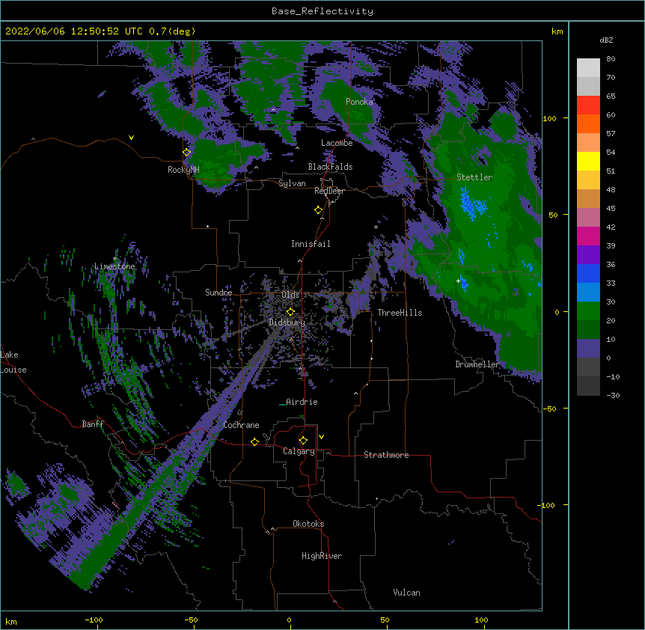Click the -100 tick on bottom axis
The image size is (645, 630).
click(x=94, y=620)
